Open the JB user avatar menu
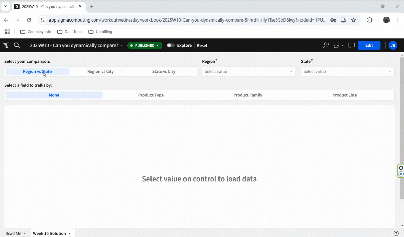Image resolution: width=404 pixels, height=237 pixels. (x=393, y=45)
